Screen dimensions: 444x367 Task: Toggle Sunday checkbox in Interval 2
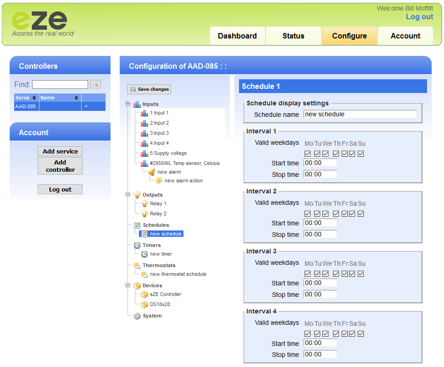(x=361, y=214)
